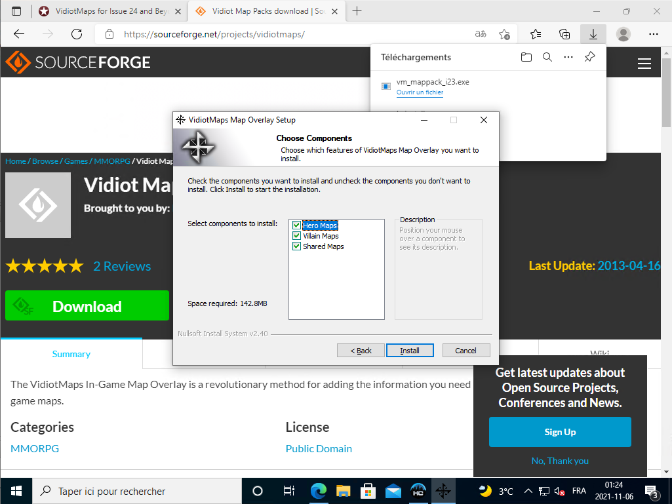
Task: Open Microsoft Store from taskbar
Action: coord(368,491)
